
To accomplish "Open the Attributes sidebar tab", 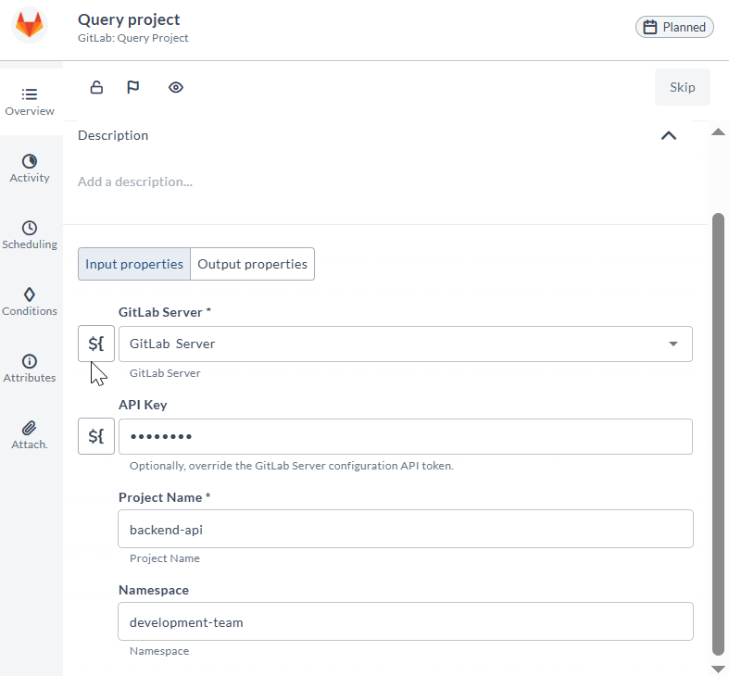I will pos(30,369).
